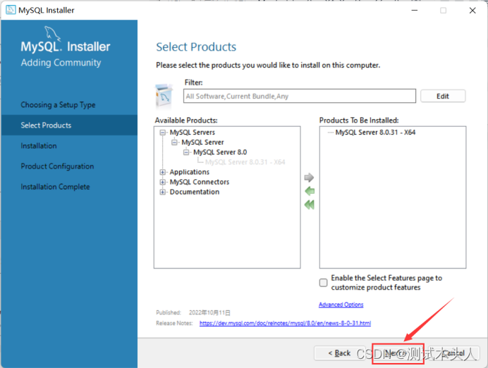488x368 pixels.
Task: Go to Choosing a Setup Type step
Action: [59, 105]
